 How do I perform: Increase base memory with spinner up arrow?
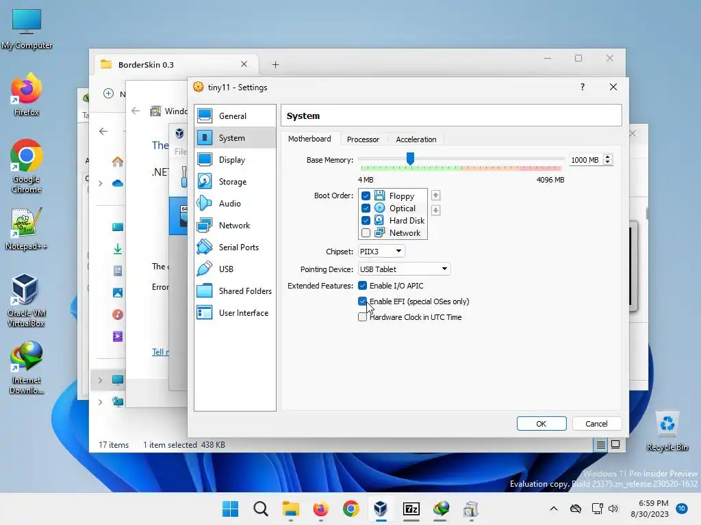[x=608, y=157]
